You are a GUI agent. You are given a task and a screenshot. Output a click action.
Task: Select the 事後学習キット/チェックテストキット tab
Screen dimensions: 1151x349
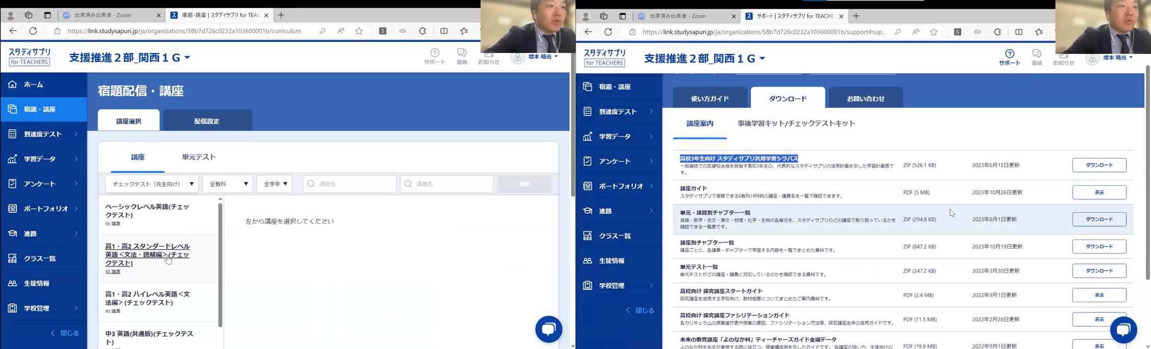(x=796, y=124)
